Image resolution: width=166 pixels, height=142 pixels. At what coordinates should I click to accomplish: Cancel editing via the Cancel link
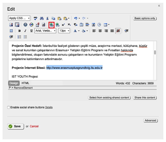[34, 126]
